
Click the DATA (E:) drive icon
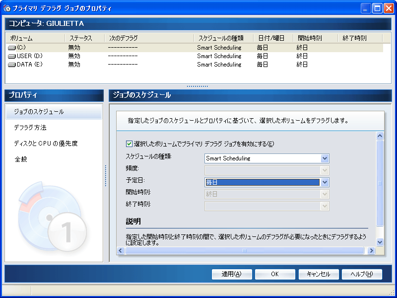coord(12,65)
